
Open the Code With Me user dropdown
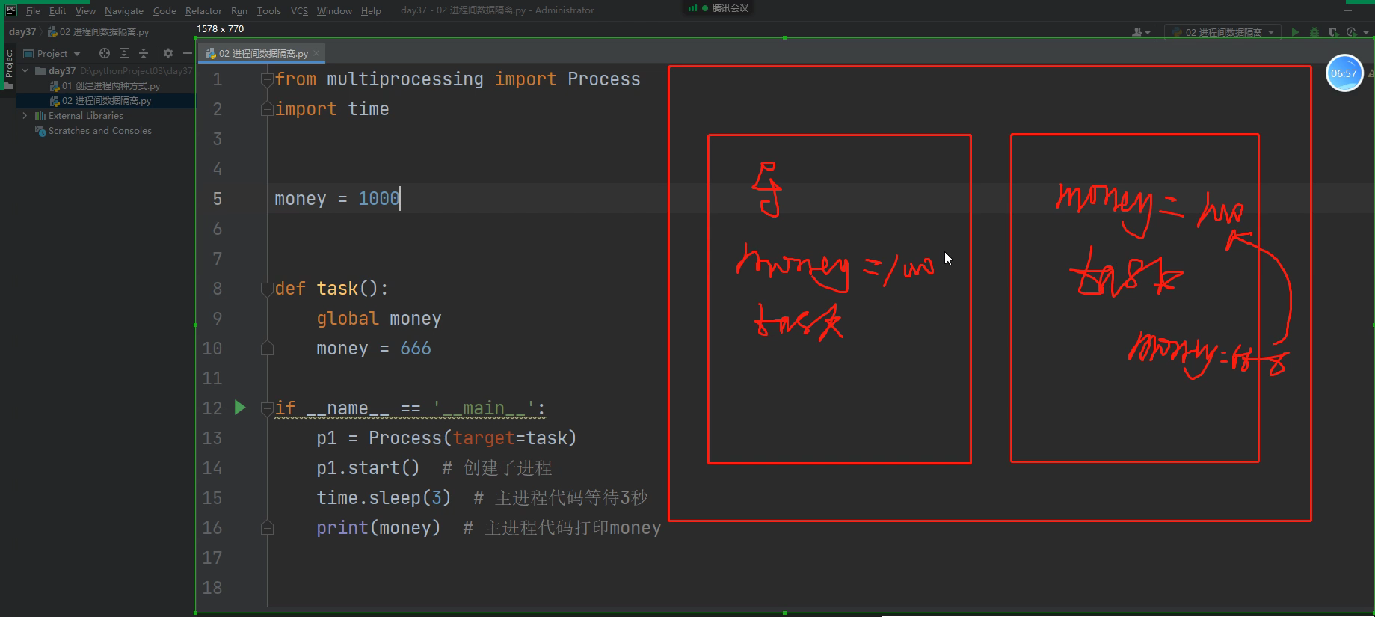coord(1141,32)
